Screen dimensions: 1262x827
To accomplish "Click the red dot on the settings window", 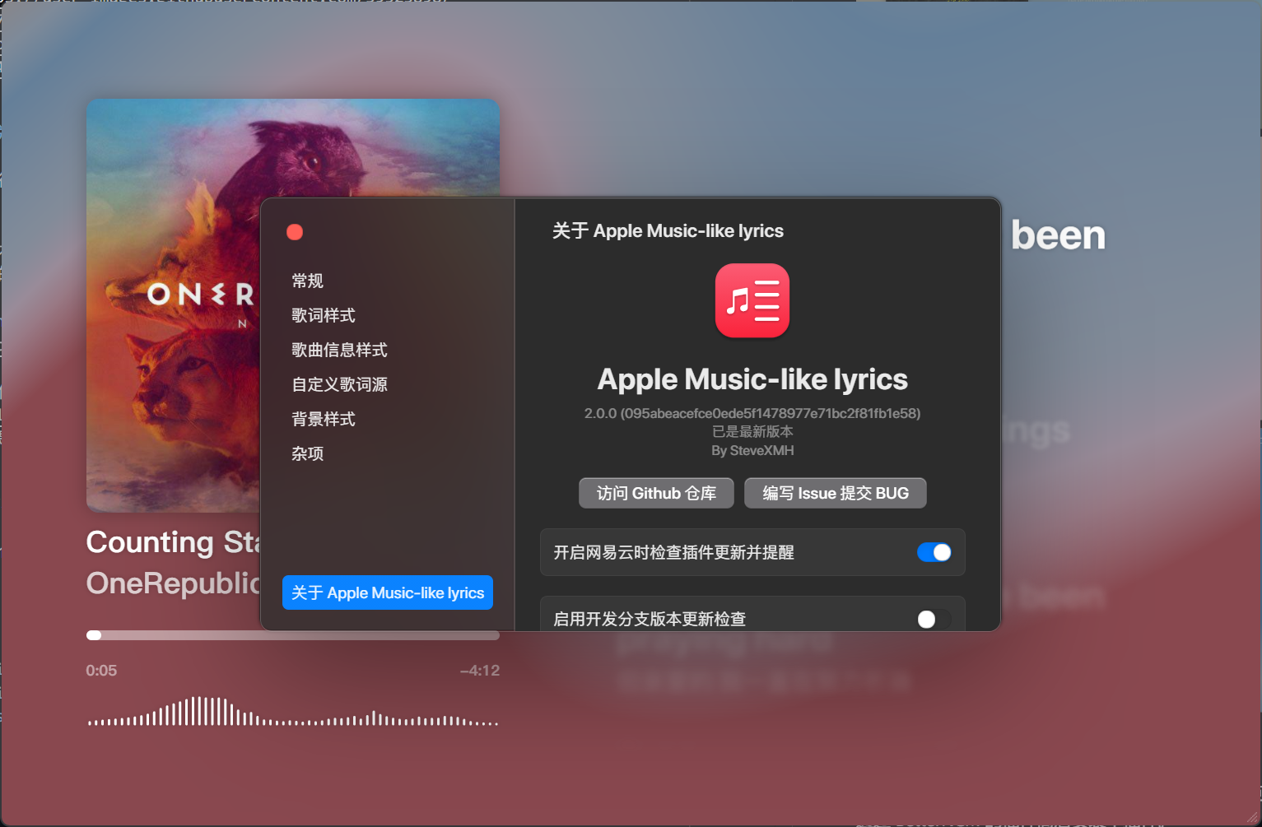I will point(294,231).
